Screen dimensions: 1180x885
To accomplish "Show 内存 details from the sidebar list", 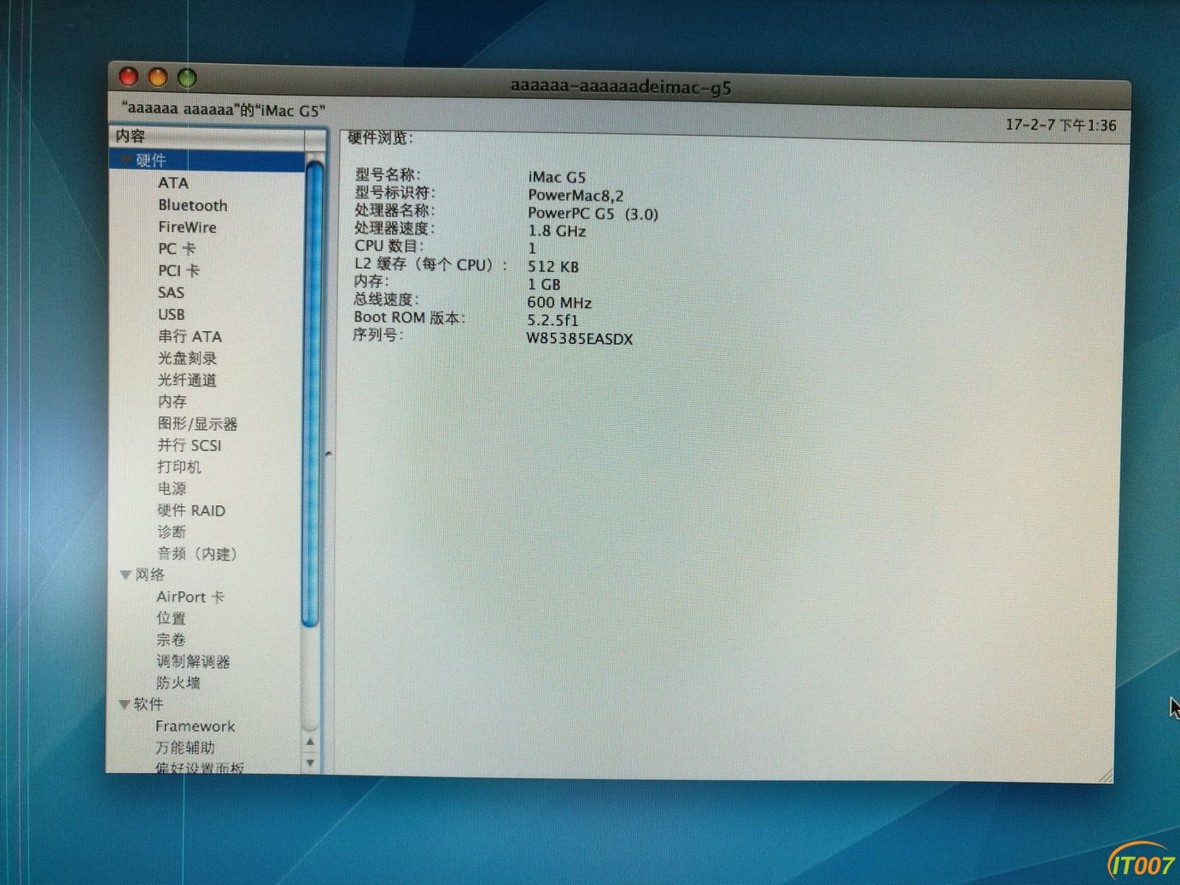I will click(x=172, y=401).
